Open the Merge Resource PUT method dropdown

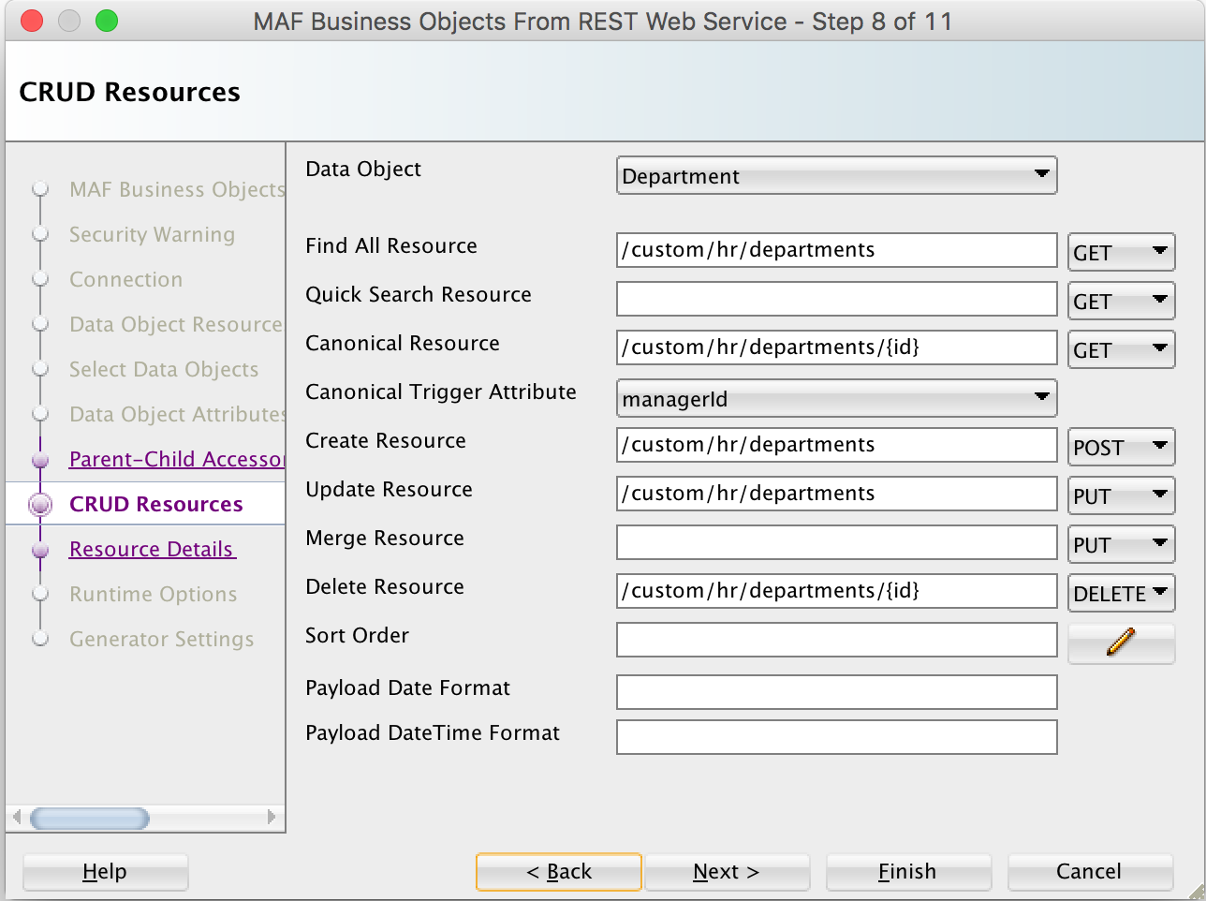tap(1121, 544)
